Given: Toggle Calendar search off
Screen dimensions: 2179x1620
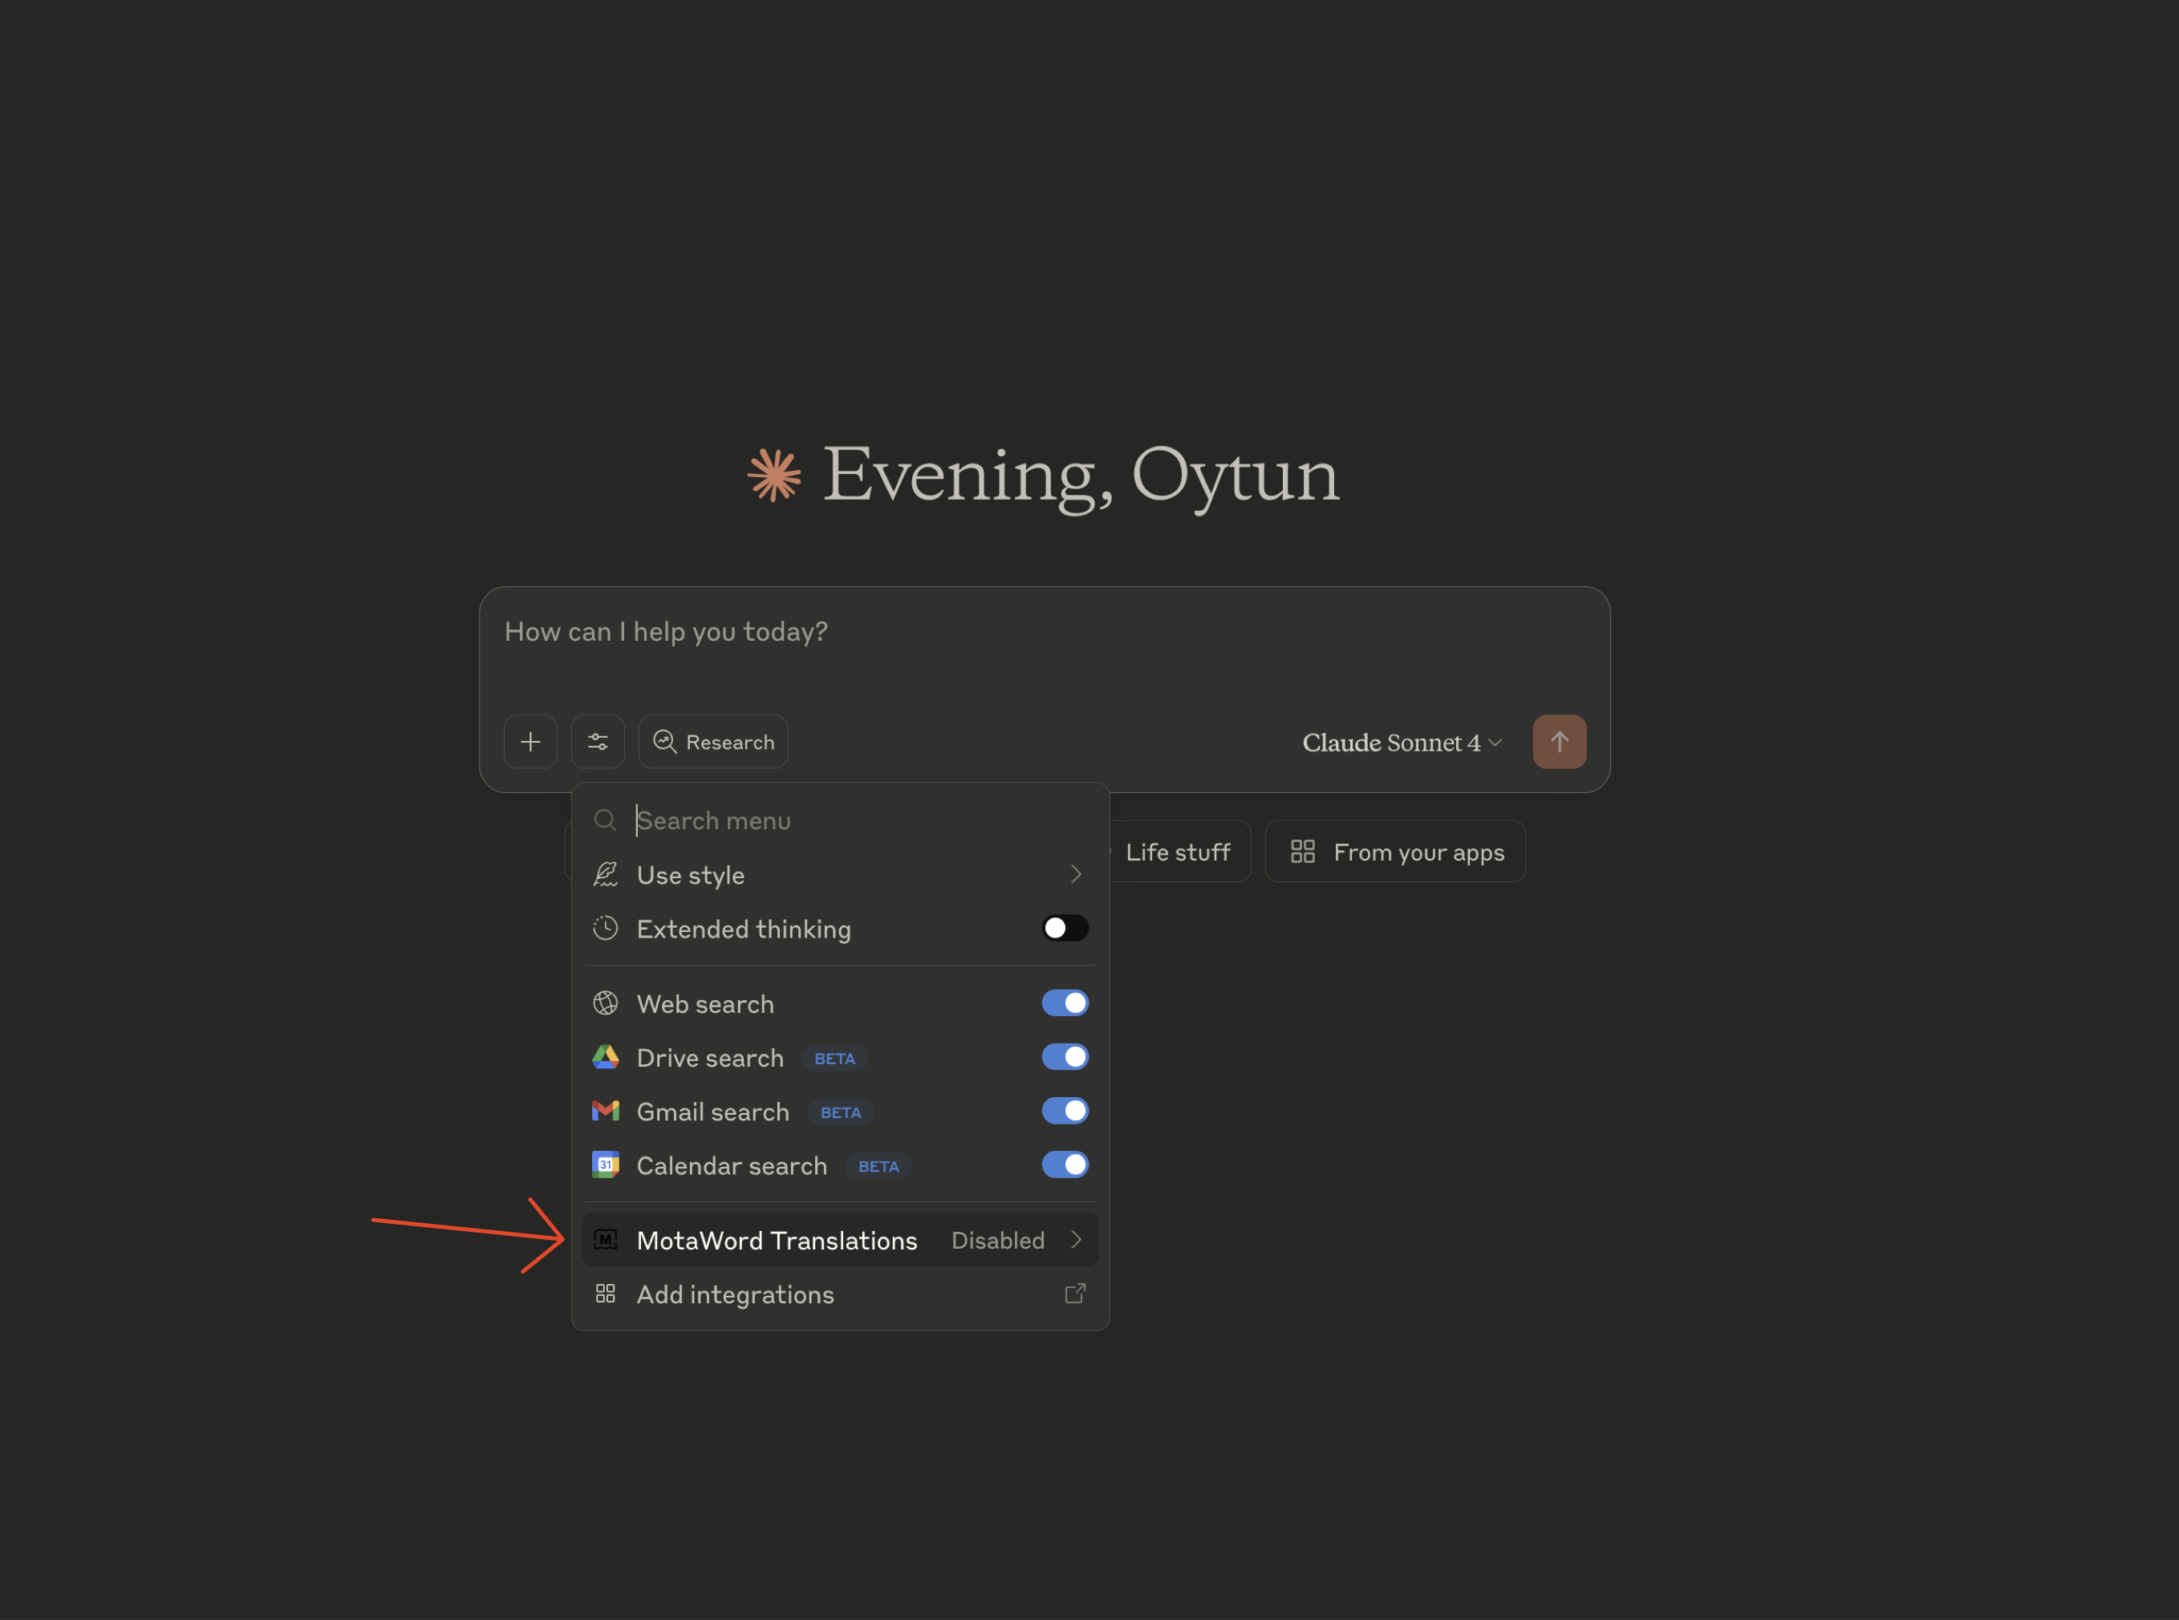Looking at the screenshot, I should click(x=1065, y=1165).
